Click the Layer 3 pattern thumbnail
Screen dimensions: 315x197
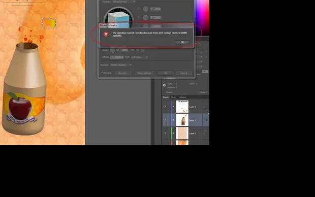(182, 133)
